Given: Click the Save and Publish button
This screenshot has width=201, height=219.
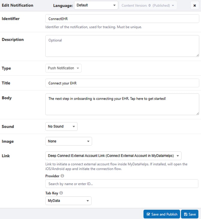Looking at the screenshot, I should [162, 214].
